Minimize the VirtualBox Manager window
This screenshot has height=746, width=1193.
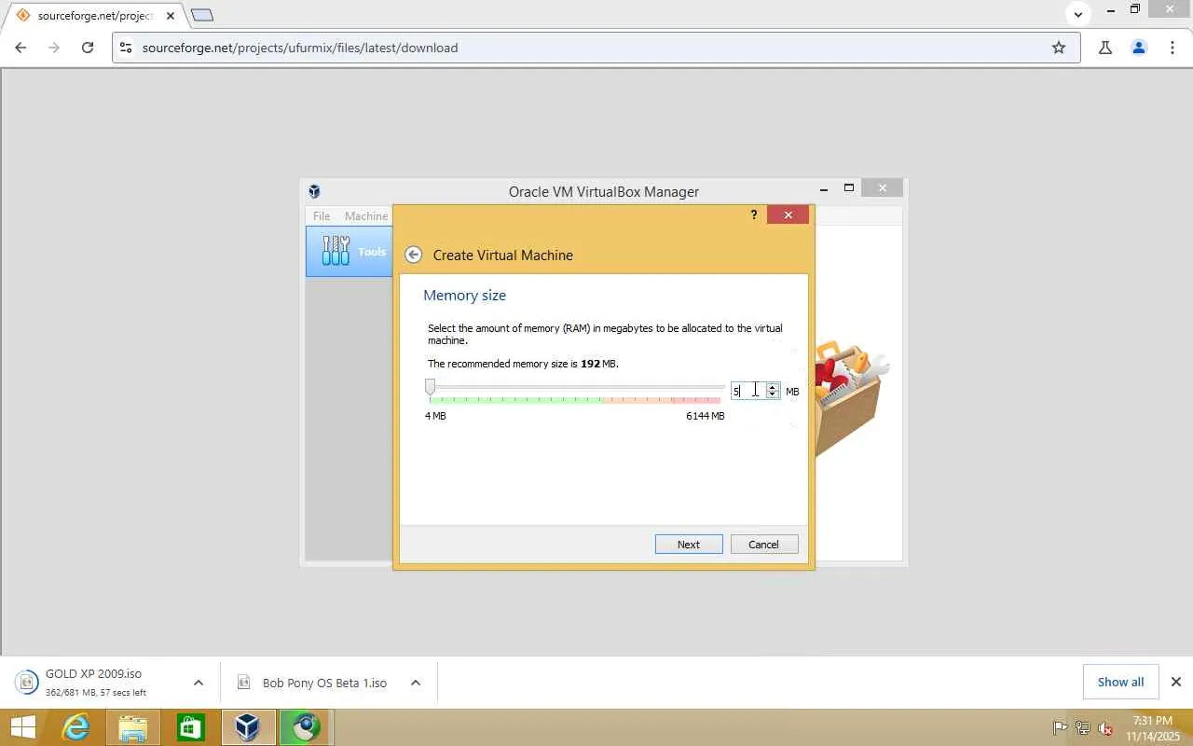pyautogui.click(x=824, y=189)
